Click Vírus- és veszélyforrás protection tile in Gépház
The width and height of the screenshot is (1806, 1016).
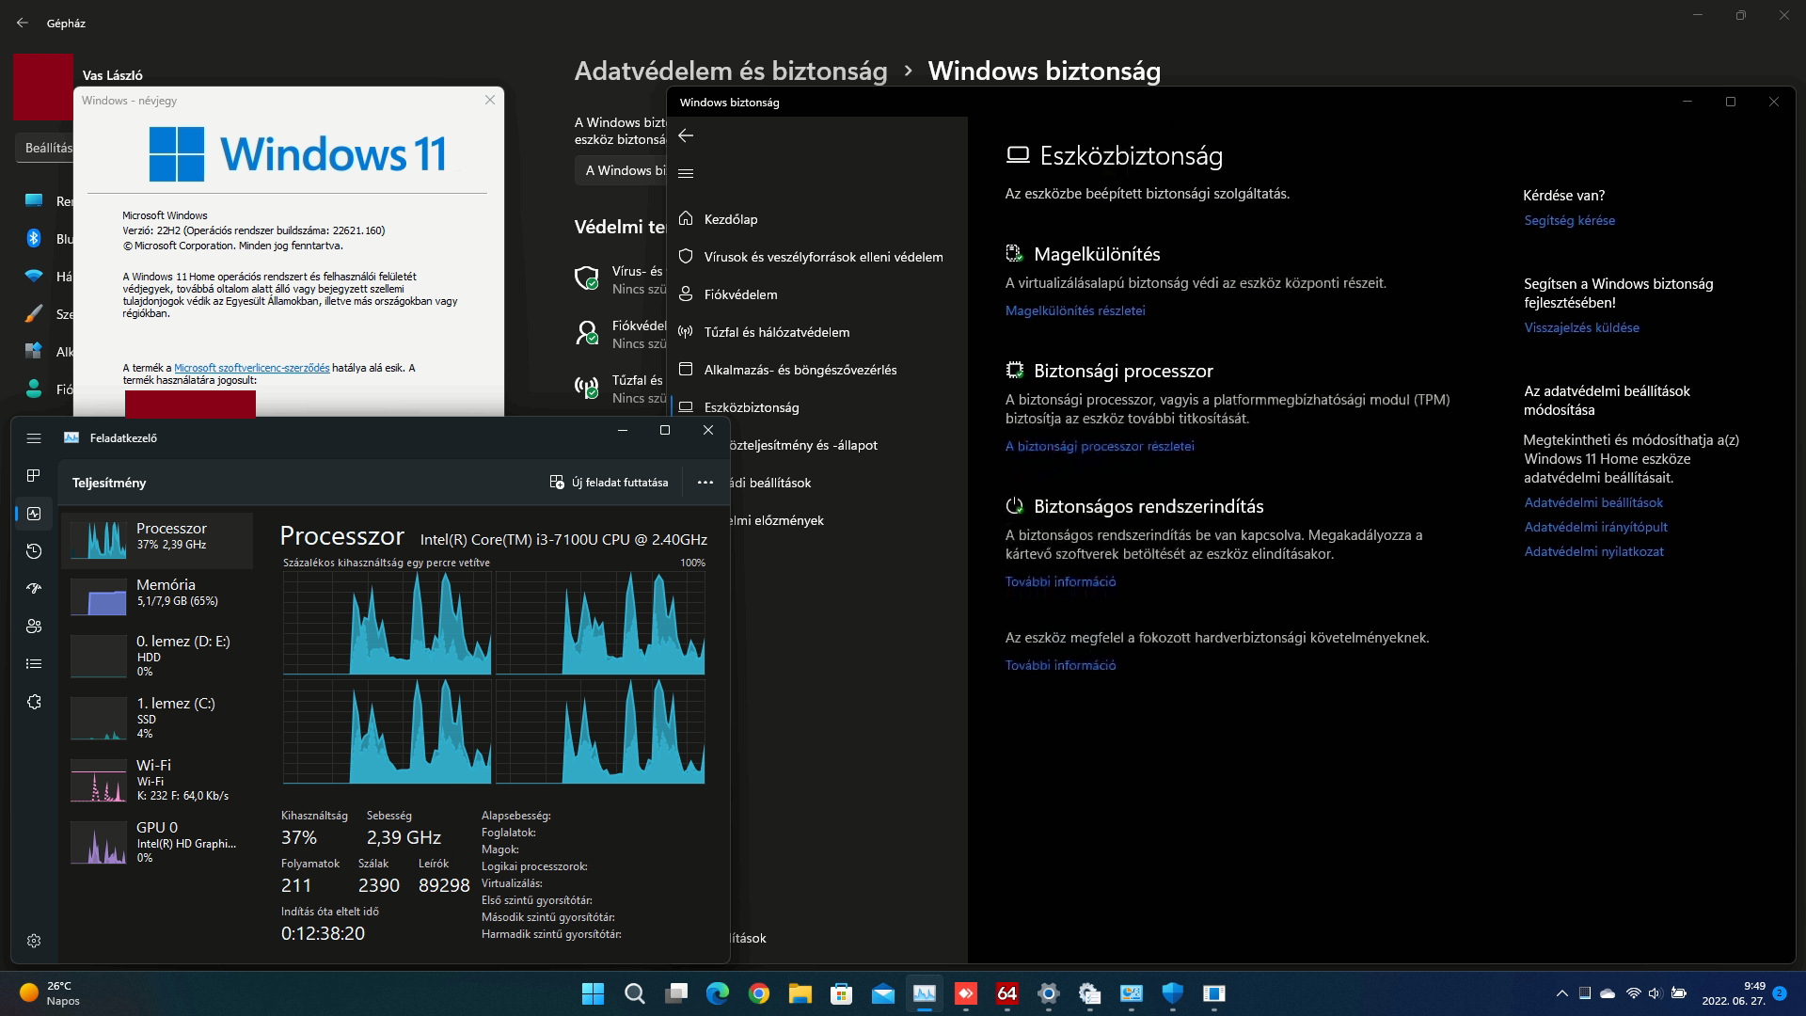click(x=620, y=279)
